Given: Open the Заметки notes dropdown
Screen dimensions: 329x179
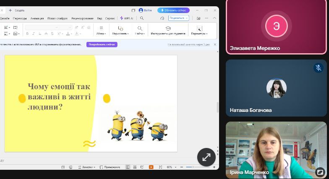Looking at the screenshot, I should (x=86, y=167).
